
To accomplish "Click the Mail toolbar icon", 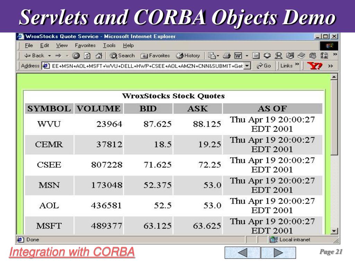I will 212,56.
